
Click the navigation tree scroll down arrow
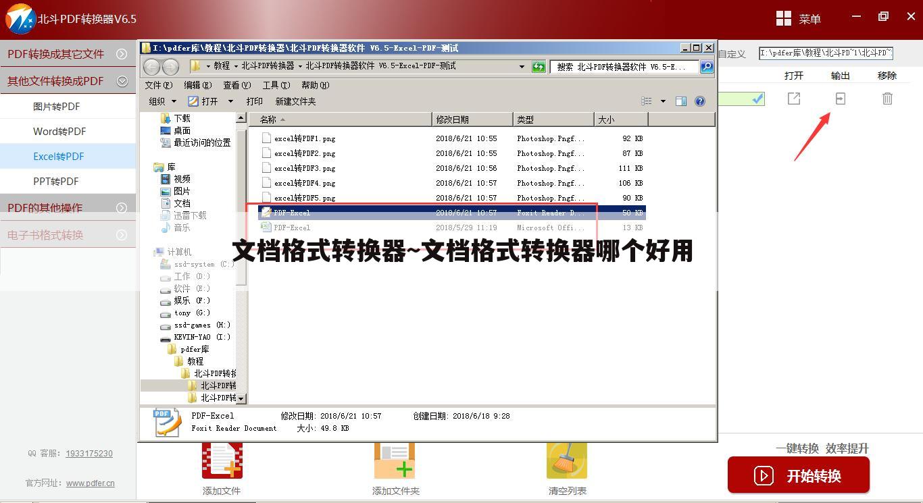pos(241,398)
